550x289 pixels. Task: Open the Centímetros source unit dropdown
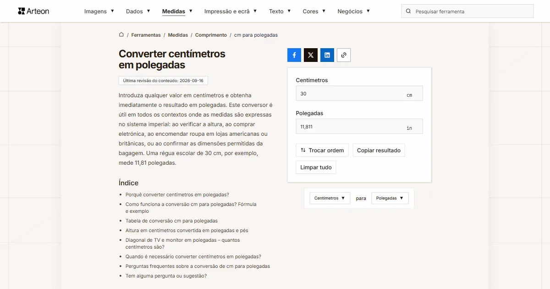click(330, 198)
